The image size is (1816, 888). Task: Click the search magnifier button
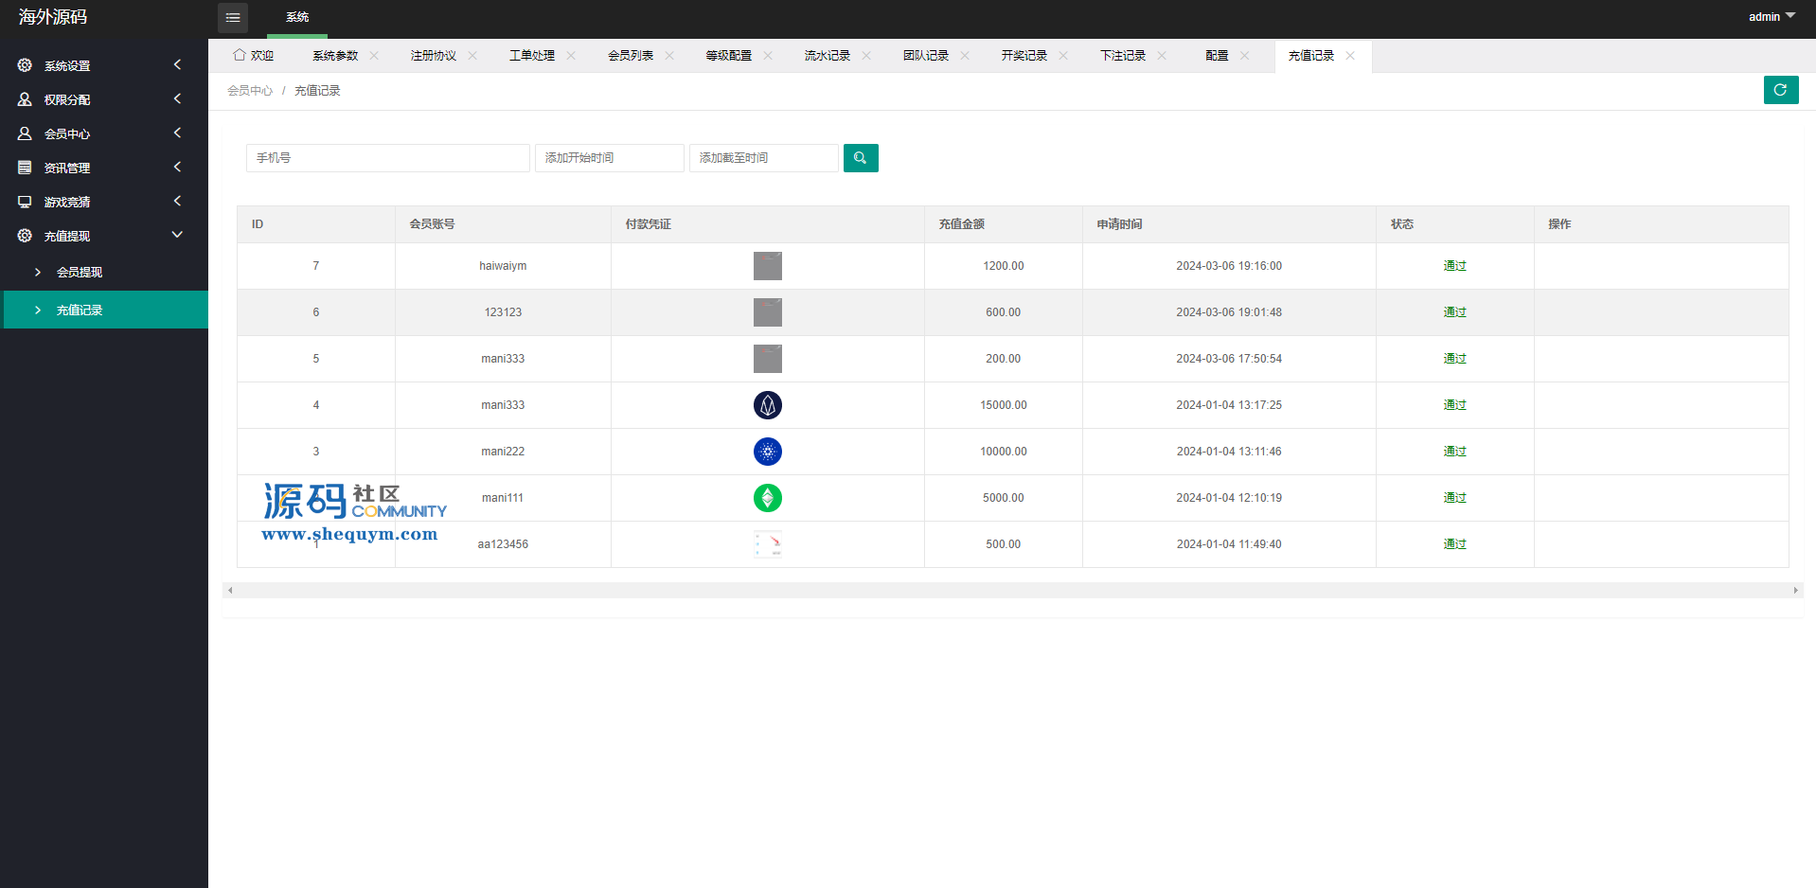point(861,158)
